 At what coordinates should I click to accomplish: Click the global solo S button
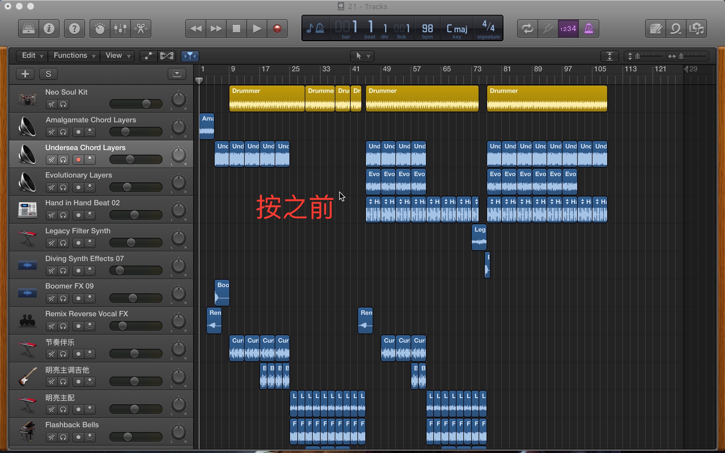[48, 74]
